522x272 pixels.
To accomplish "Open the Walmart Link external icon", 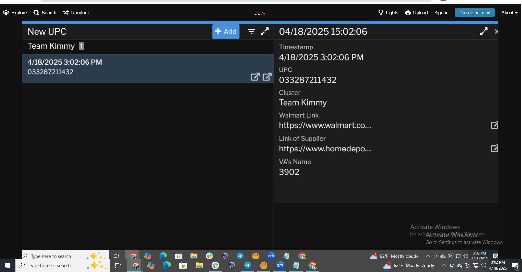I will click(494, 125).
